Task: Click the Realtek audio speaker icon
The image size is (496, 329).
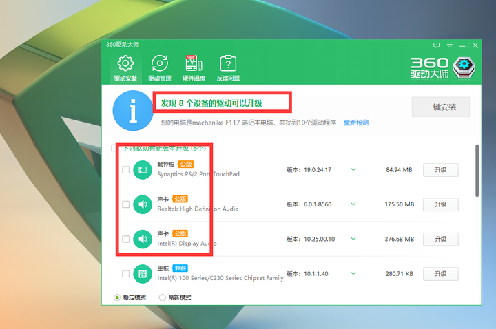Action: point(143,204)
